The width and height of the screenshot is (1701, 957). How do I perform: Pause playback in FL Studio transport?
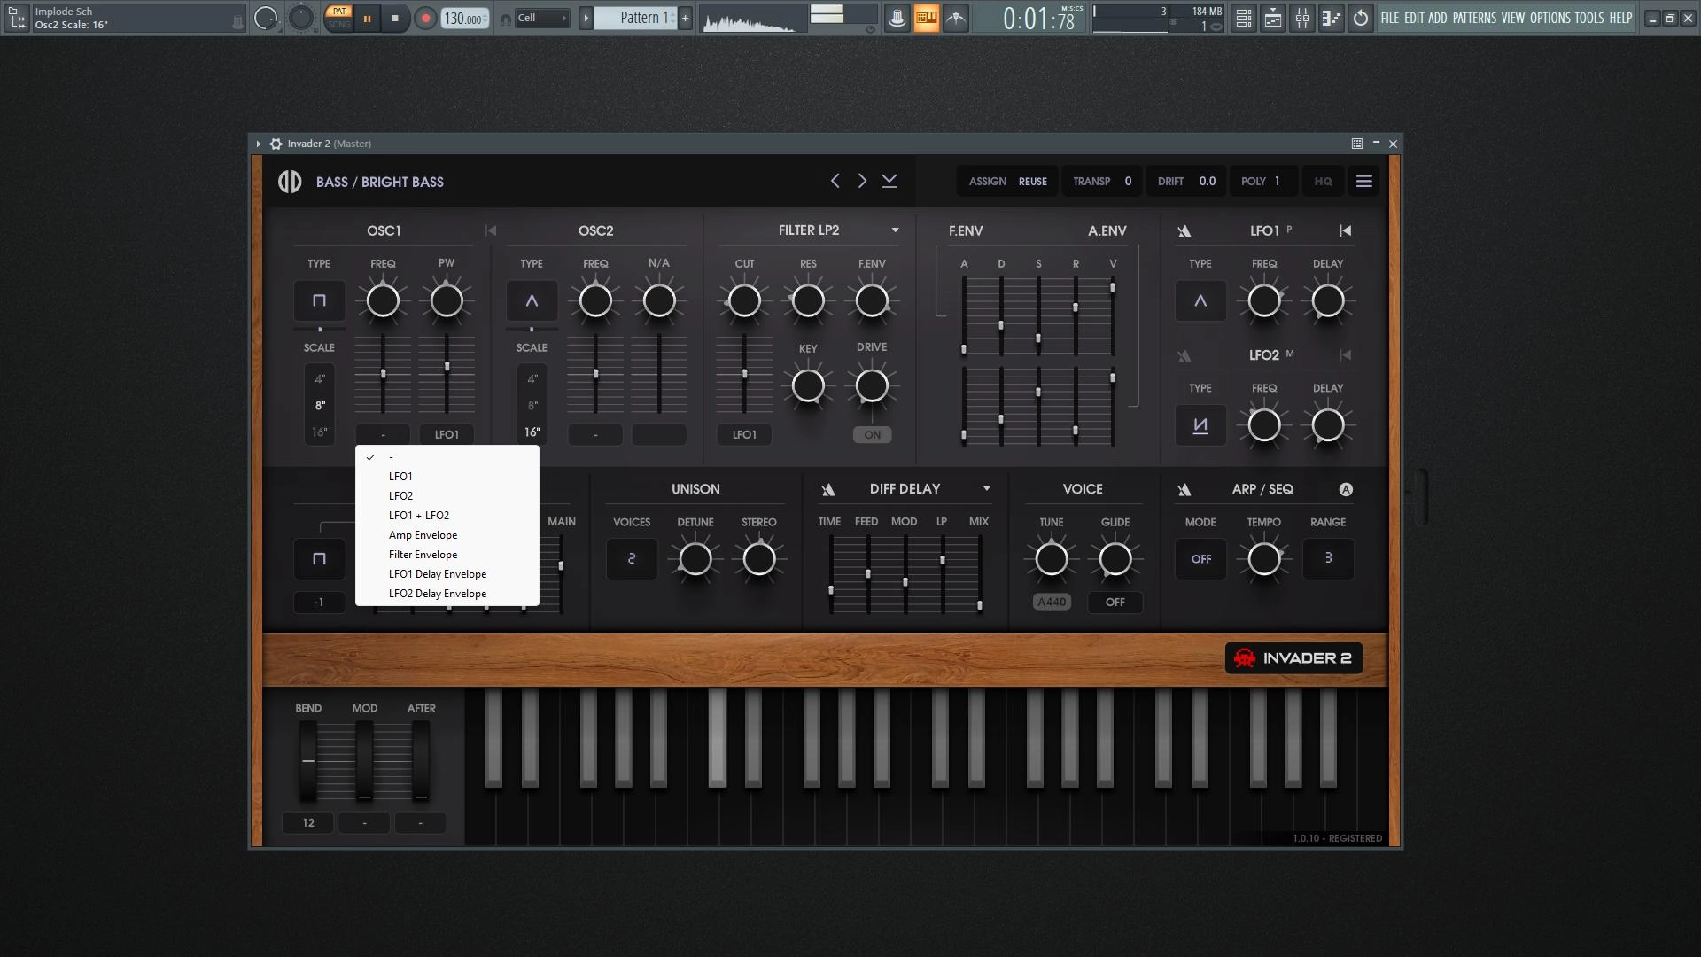pyautogui.click(x=367, y=19)
